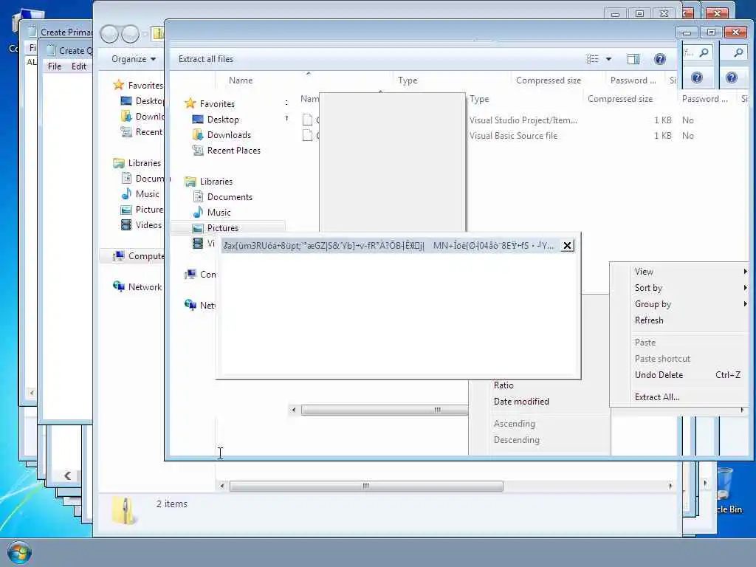Select the Visual Studio Project/Item file row
The image size is (756, 567).
point(523,120)
